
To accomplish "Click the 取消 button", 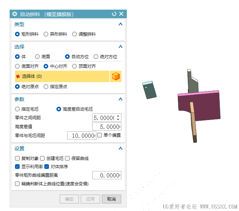I will [x=111, y=199].
